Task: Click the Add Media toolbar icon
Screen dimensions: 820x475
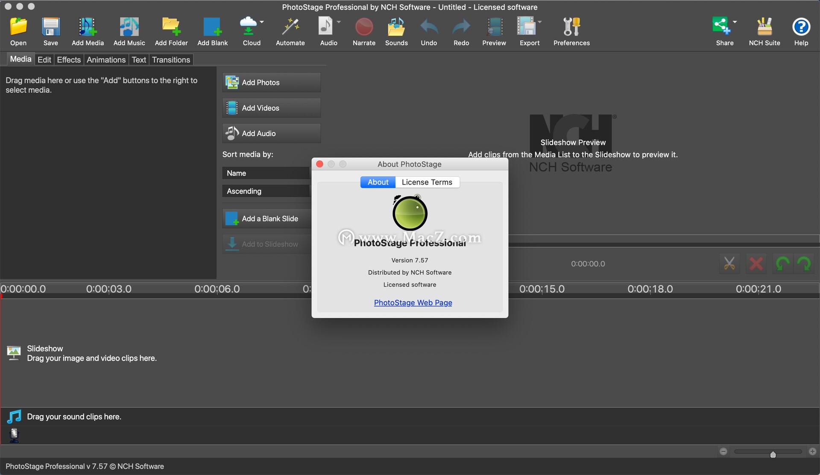Action: click(x=88, y=27)
